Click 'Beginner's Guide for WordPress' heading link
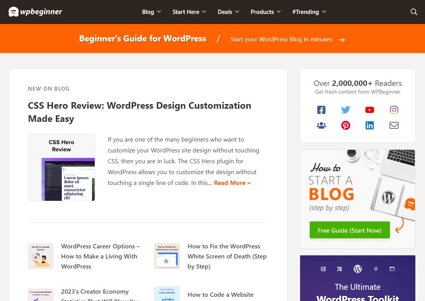 (x=143, y=39)
